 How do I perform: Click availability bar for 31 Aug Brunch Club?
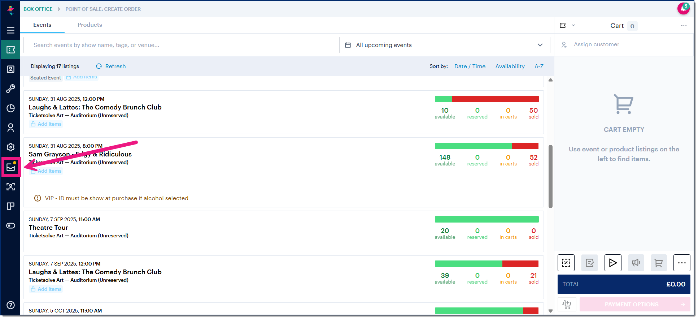point(487,99)
